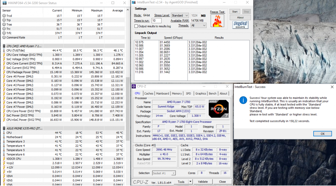Click the Average column header in HWiNFO64
This screenshot has height=186, width=336.
114,10
